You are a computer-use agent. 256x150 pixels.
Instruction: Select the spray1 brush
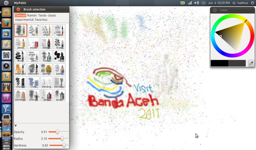coord(59,95)
